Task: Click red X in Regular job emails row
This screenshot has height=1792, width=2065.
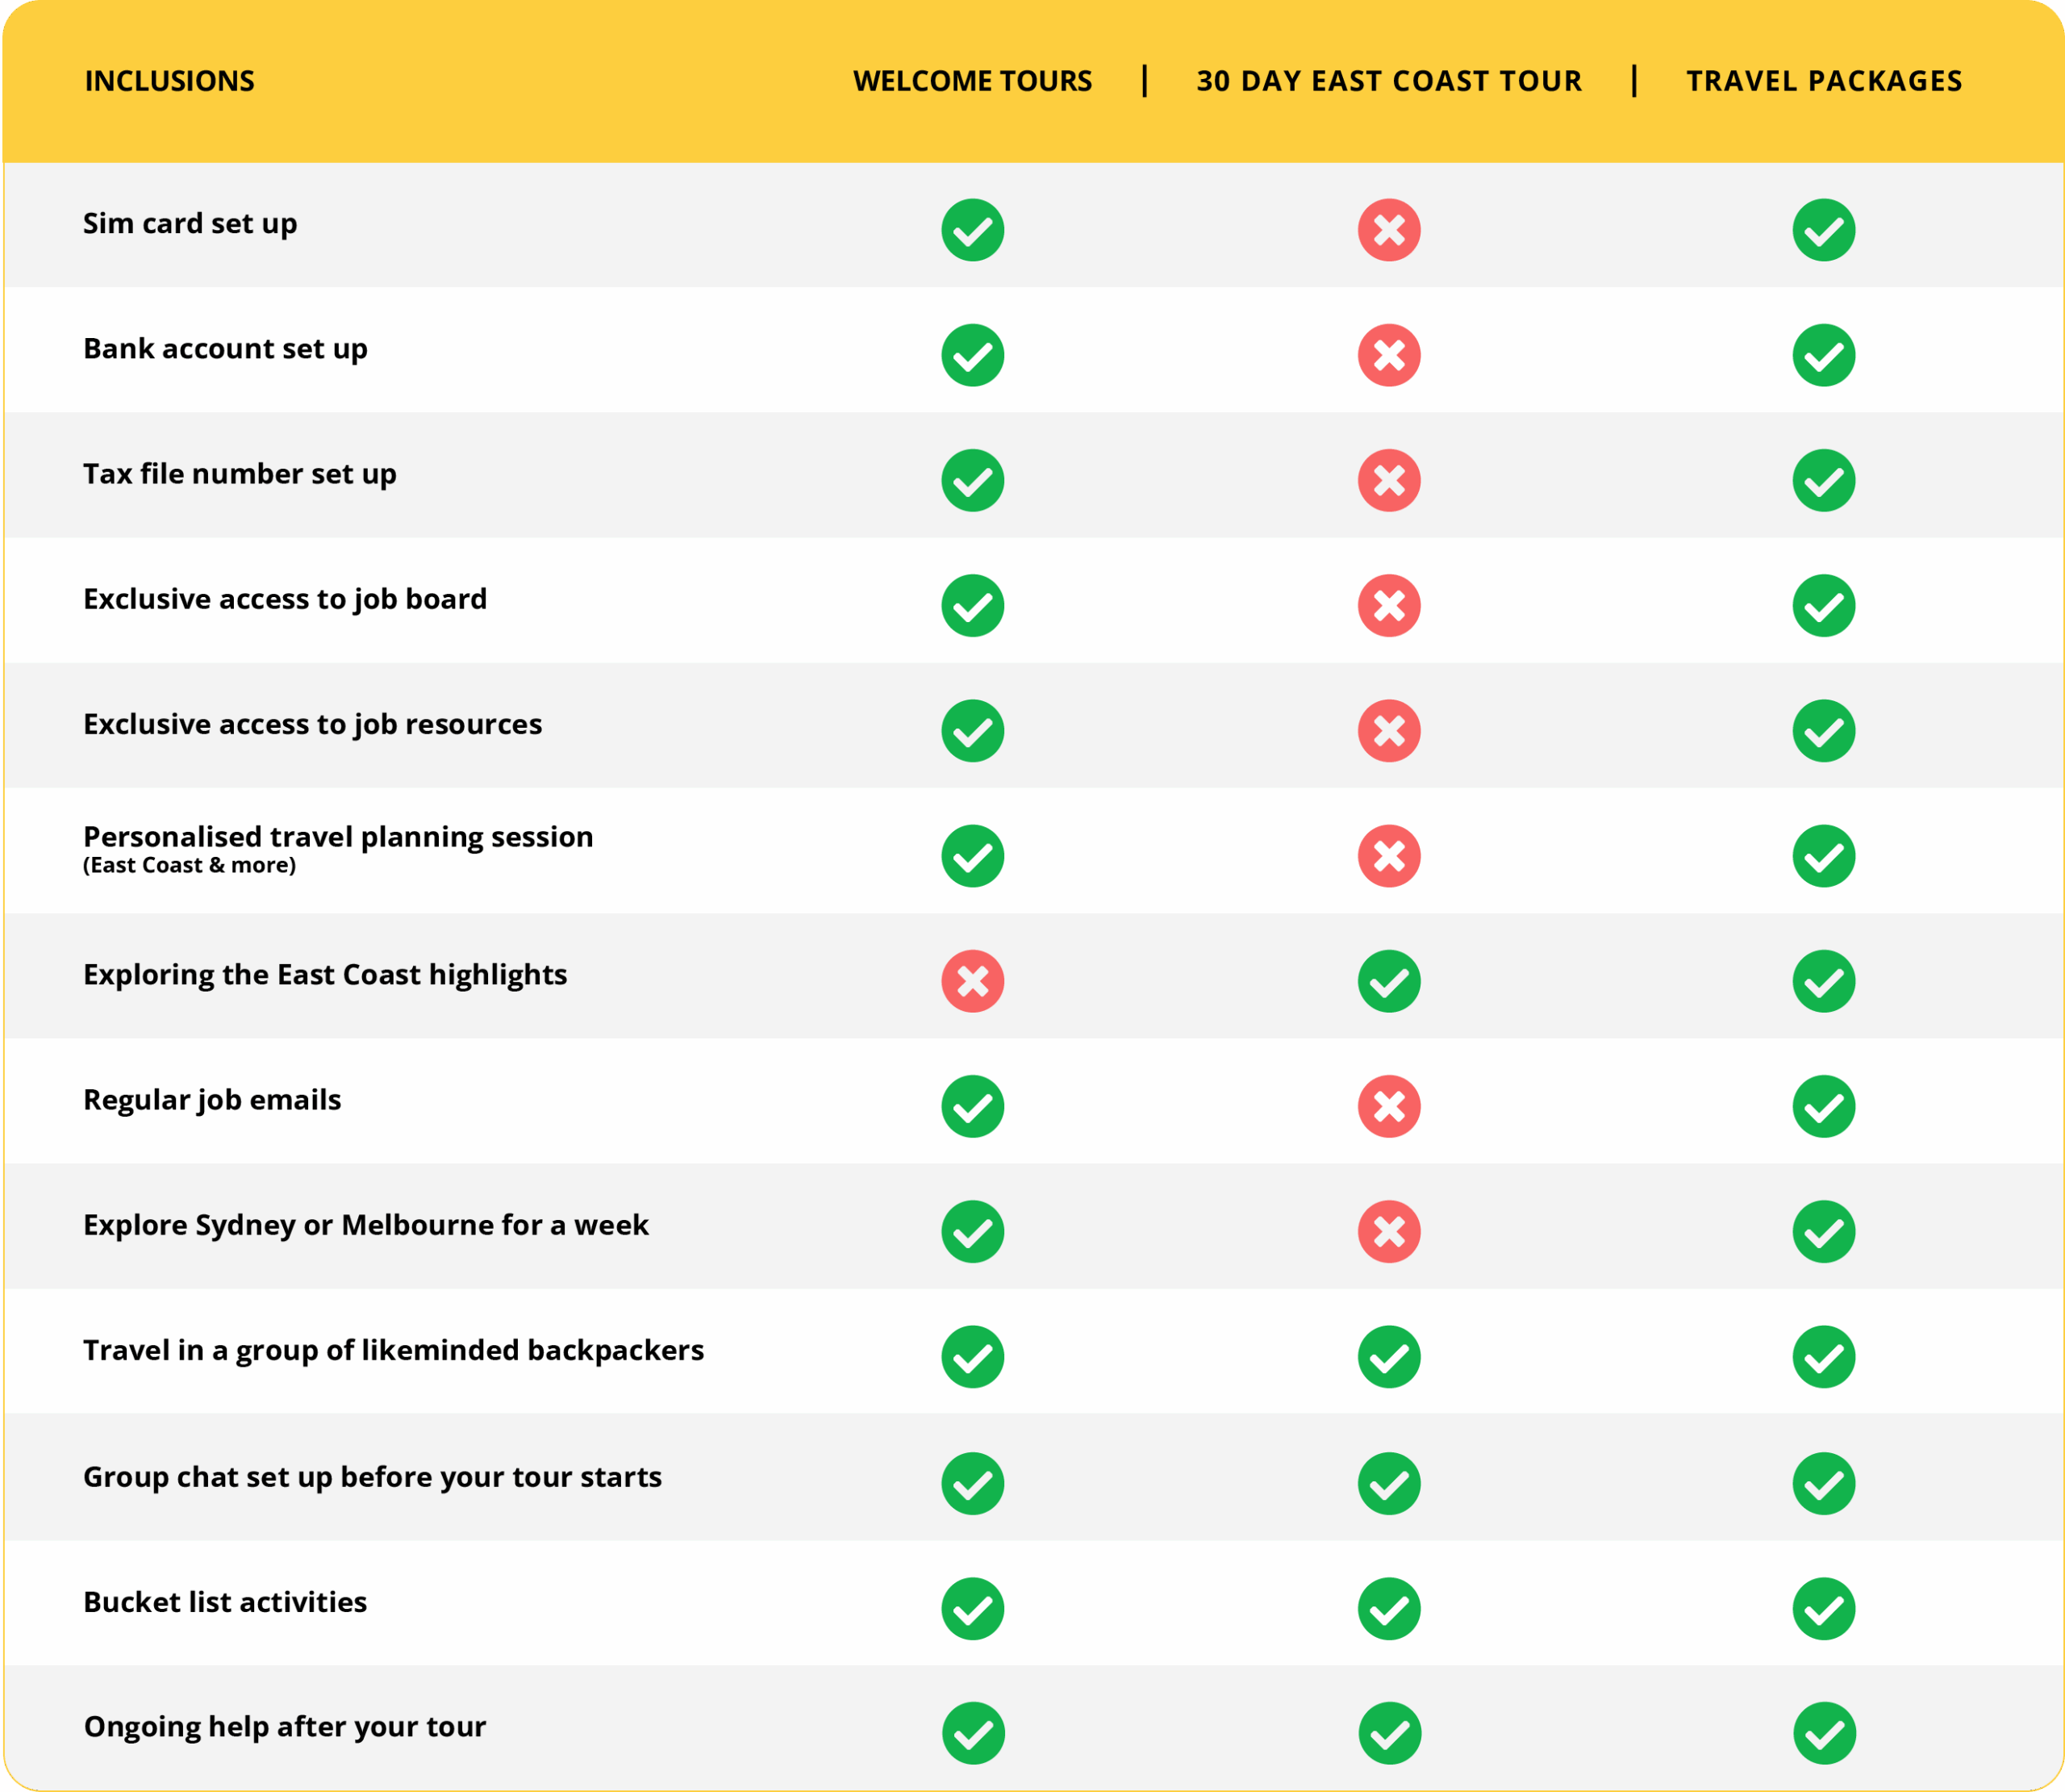Action: pyautogui.click(x=1388, y=1106)
